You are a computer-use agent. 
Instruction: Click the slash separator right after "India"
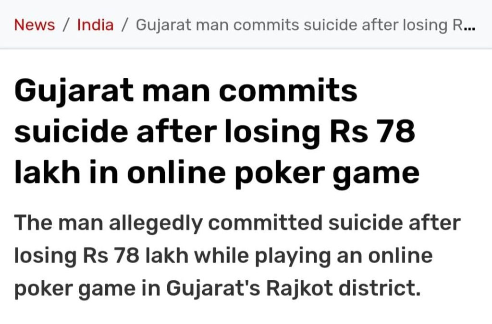click(125, 24)
